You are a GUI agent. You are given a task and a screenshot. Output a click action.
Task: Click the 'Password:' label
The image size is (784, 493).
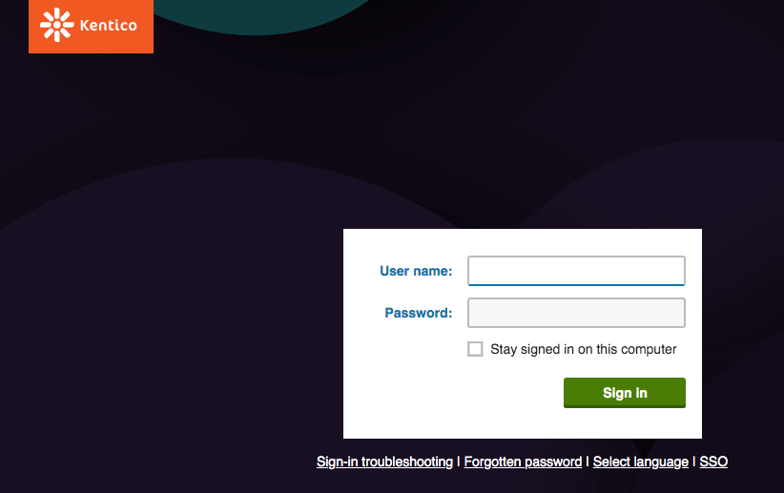point(419,313)
